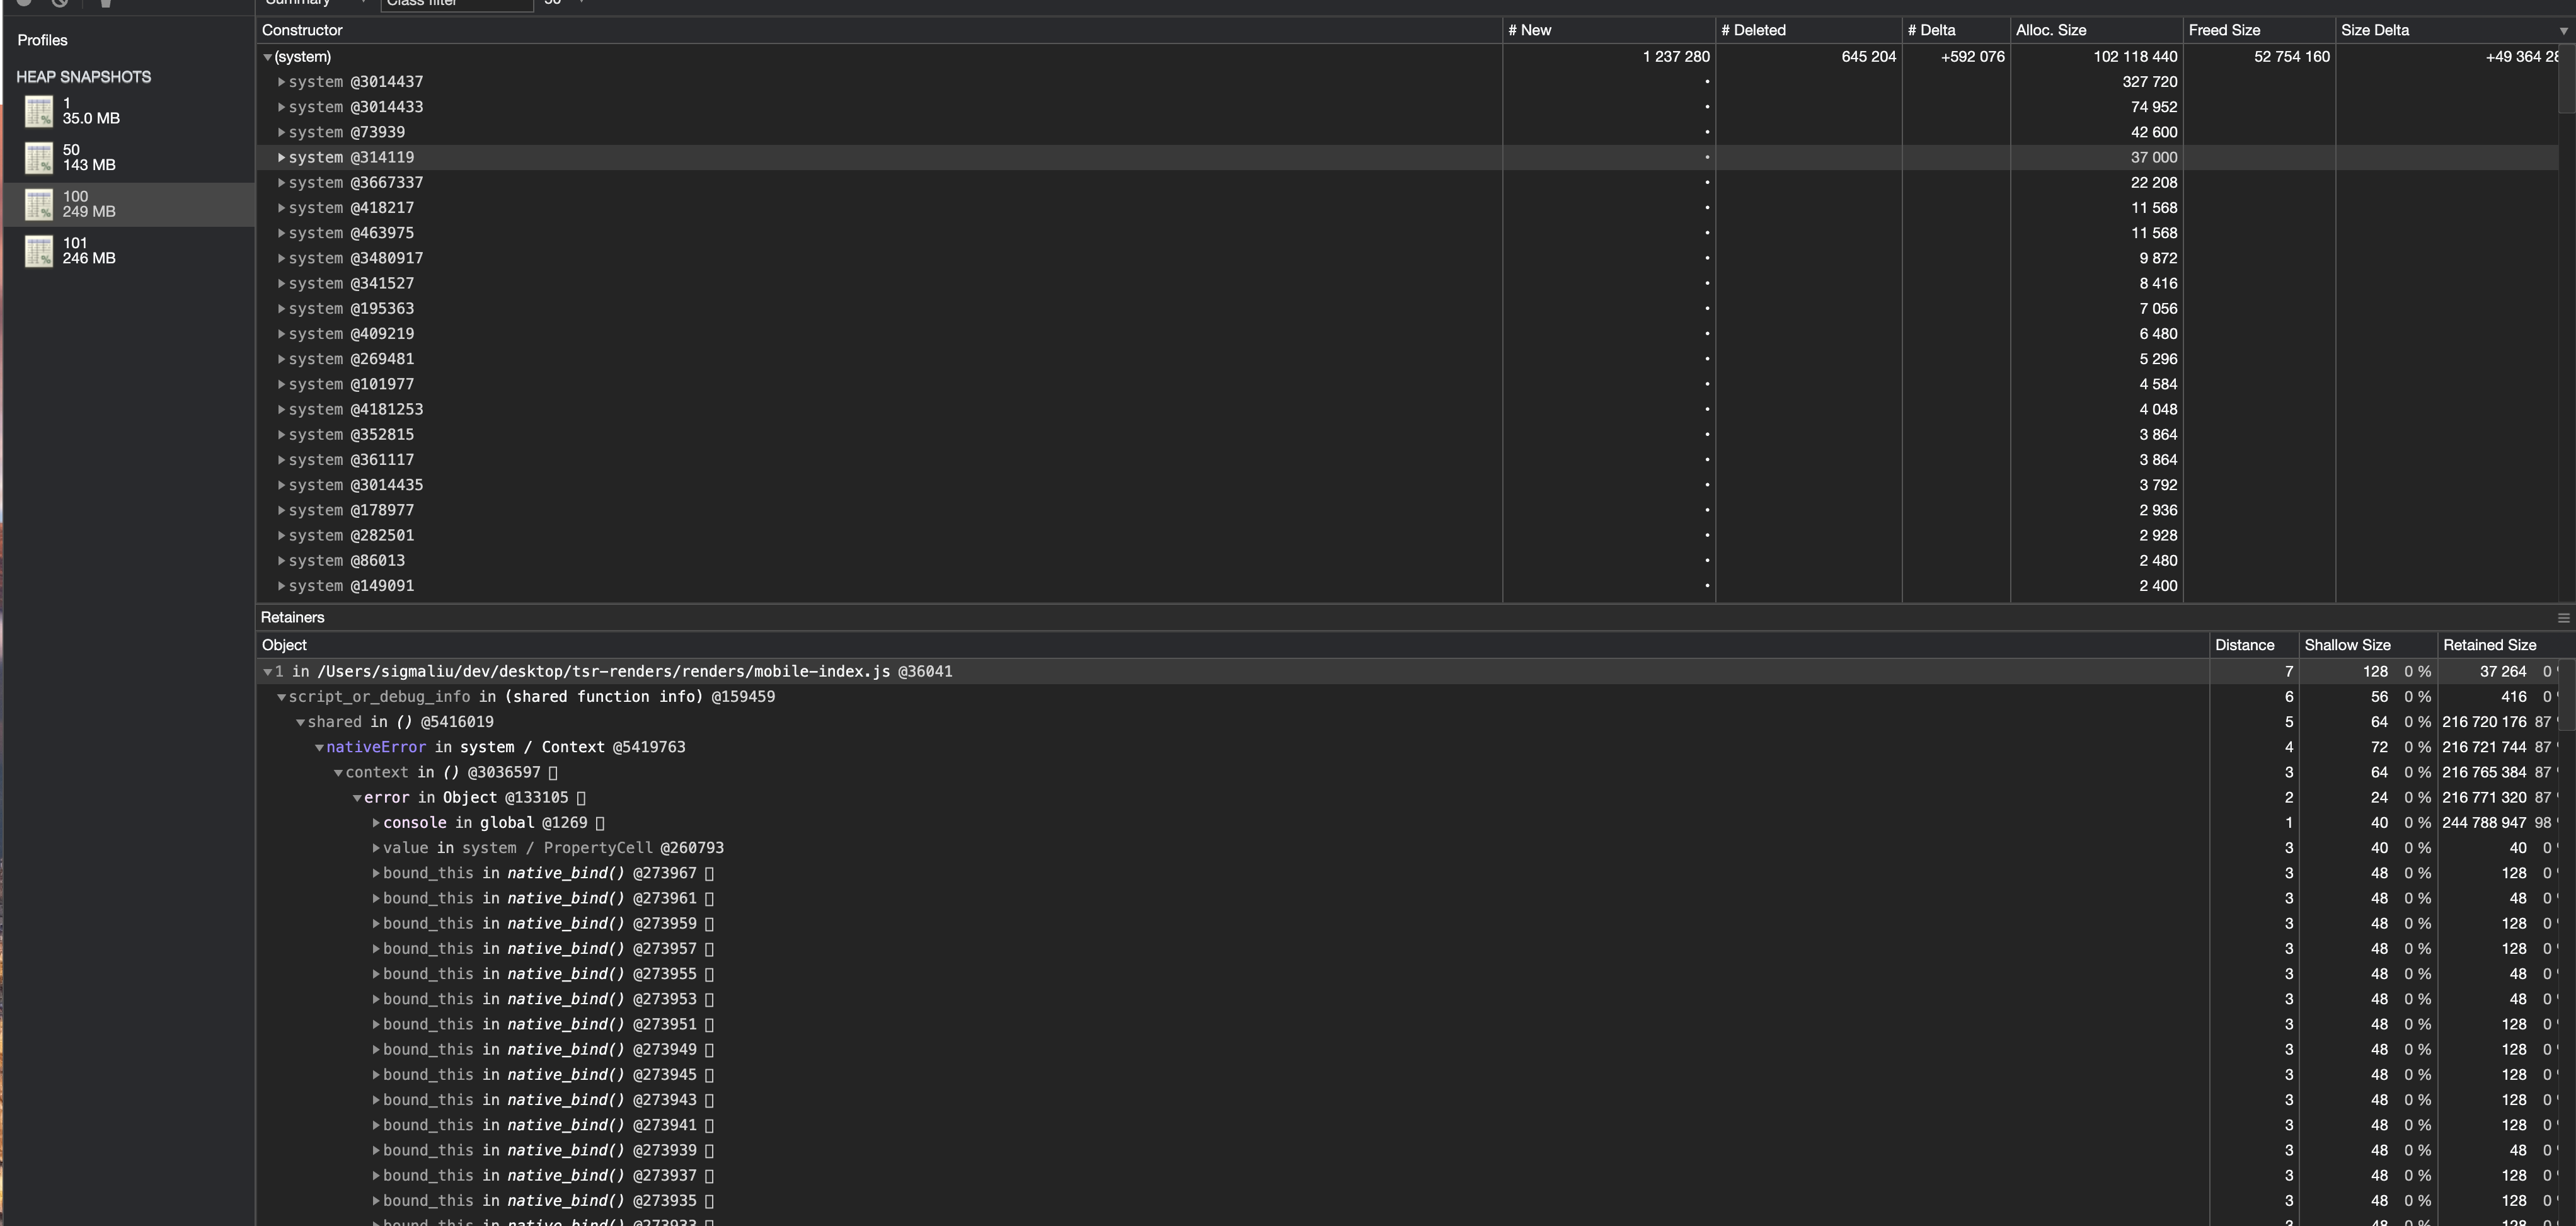2576x1226 pixels.
Task: Click the Retainers panel header
Action: [292, 616]
